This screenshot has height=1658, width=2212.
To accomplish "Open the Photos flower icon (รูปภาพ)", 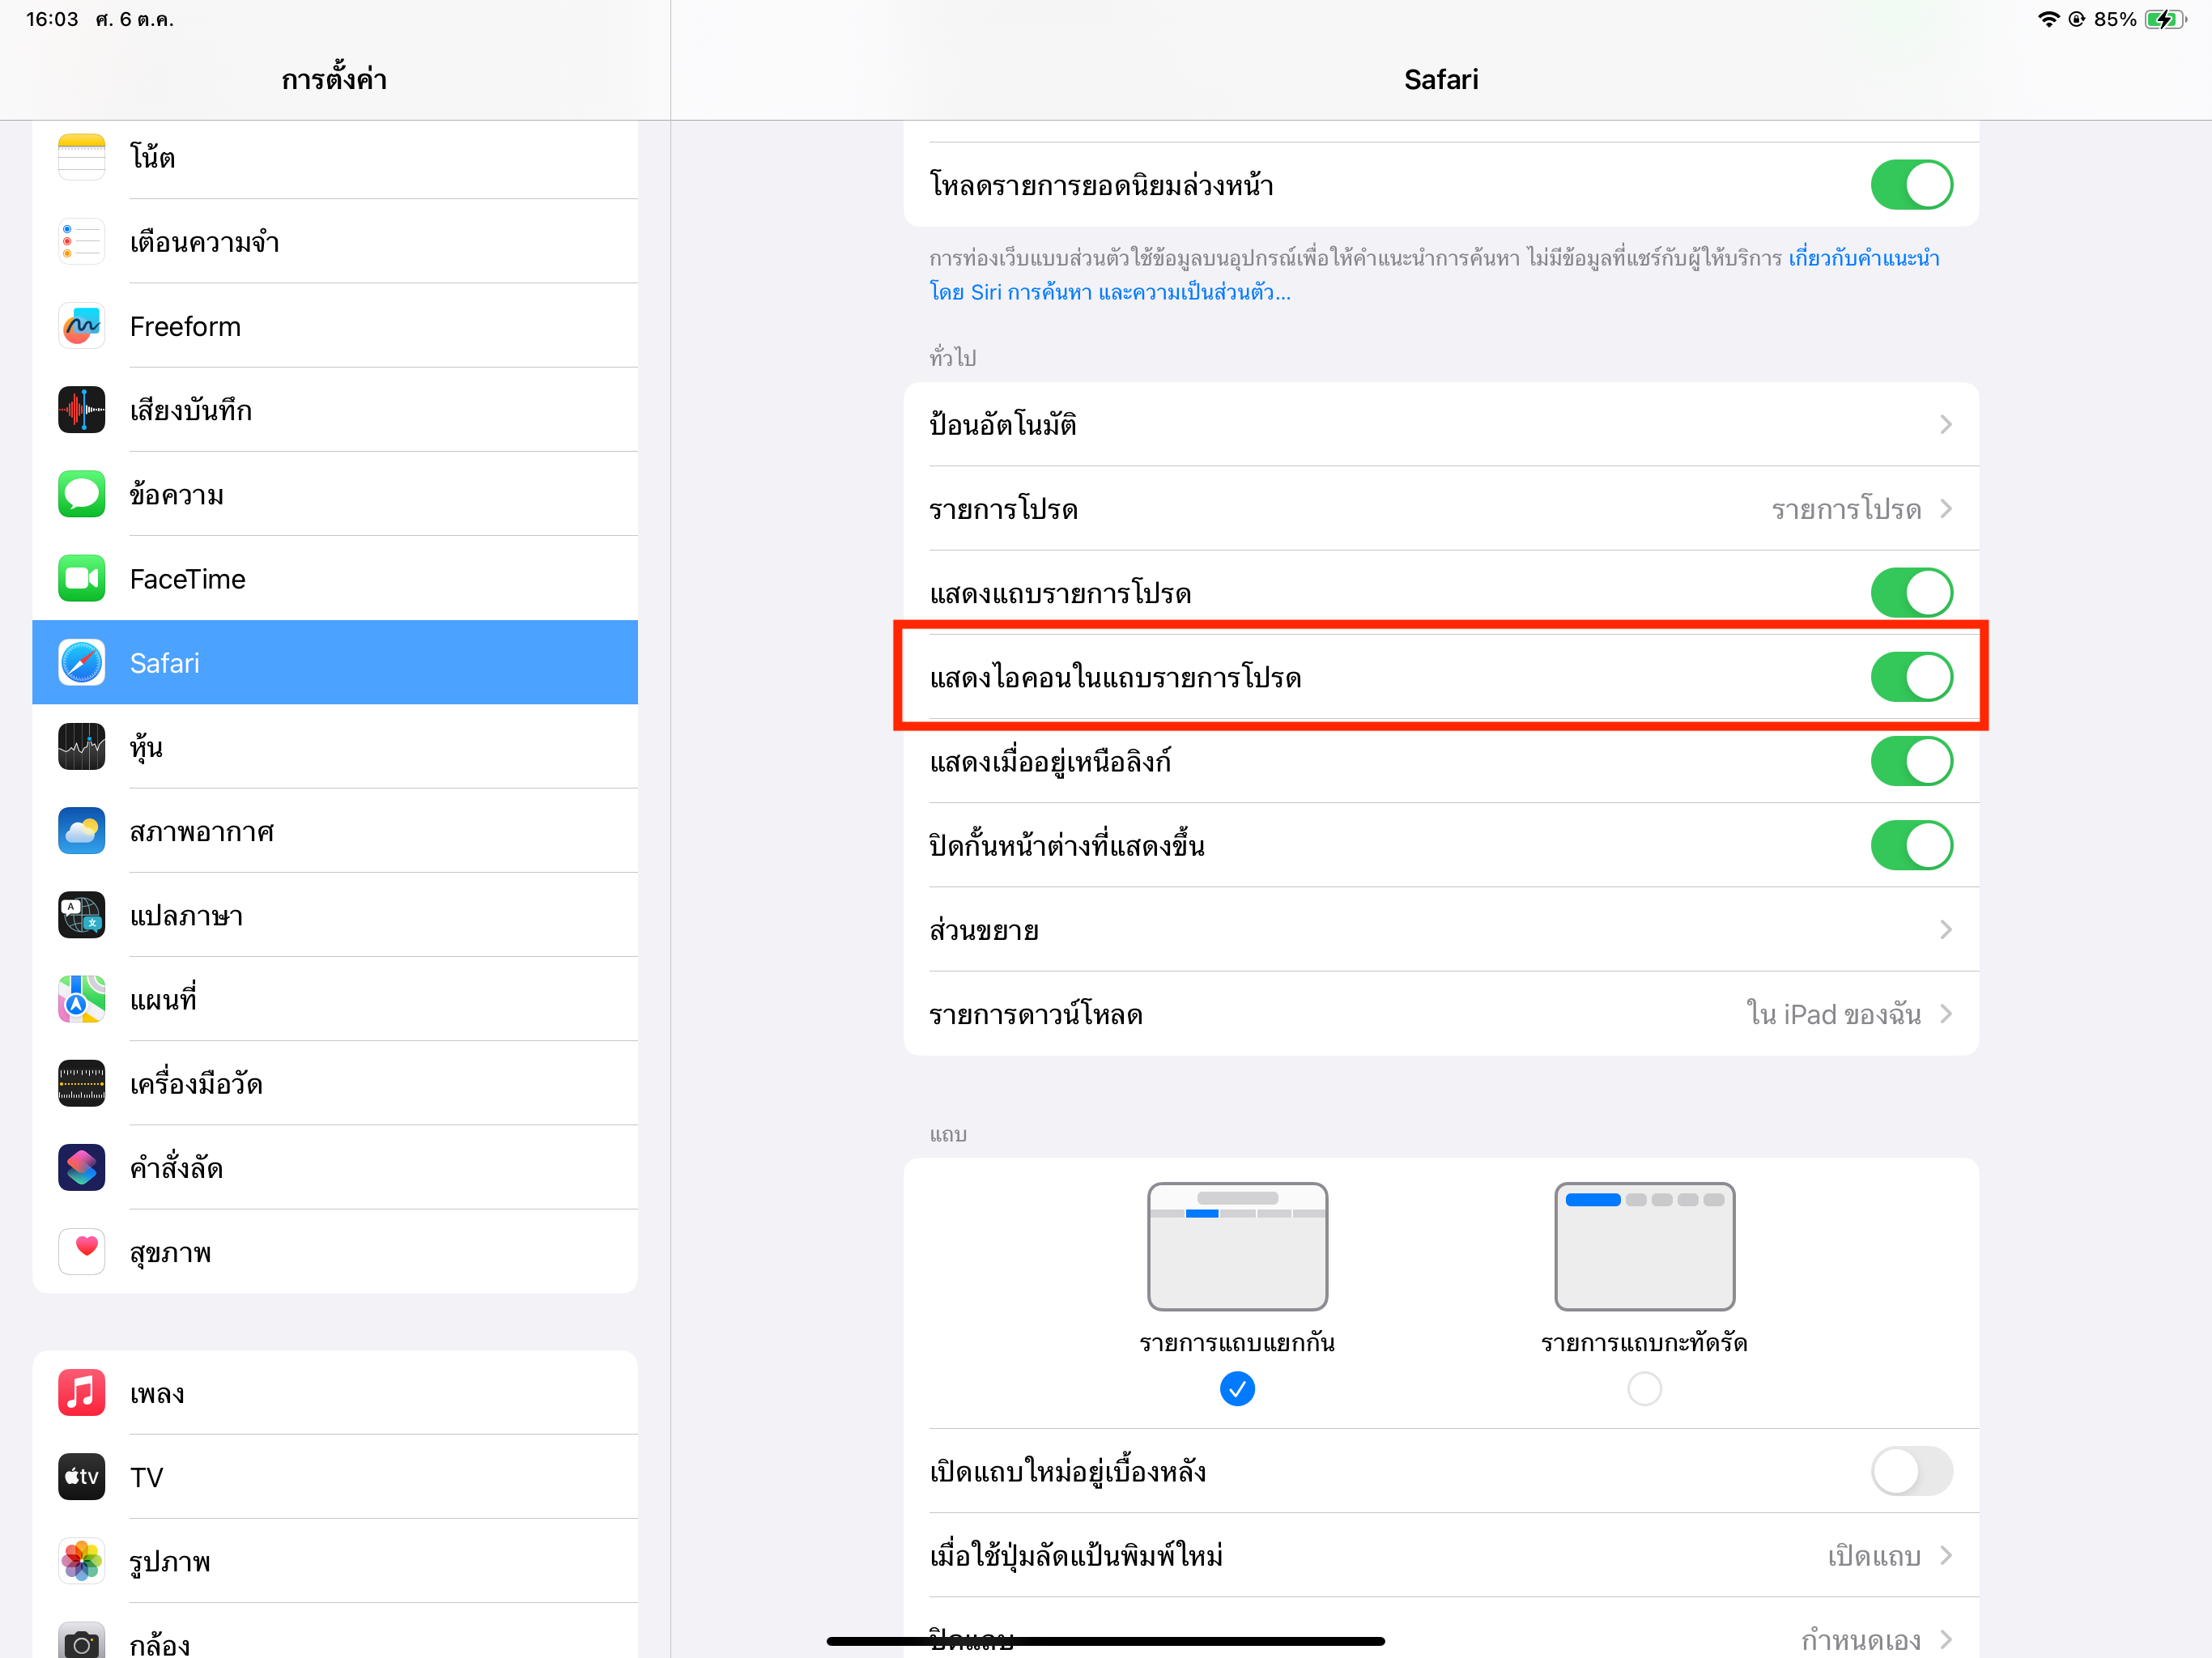I will point(81,1560).
